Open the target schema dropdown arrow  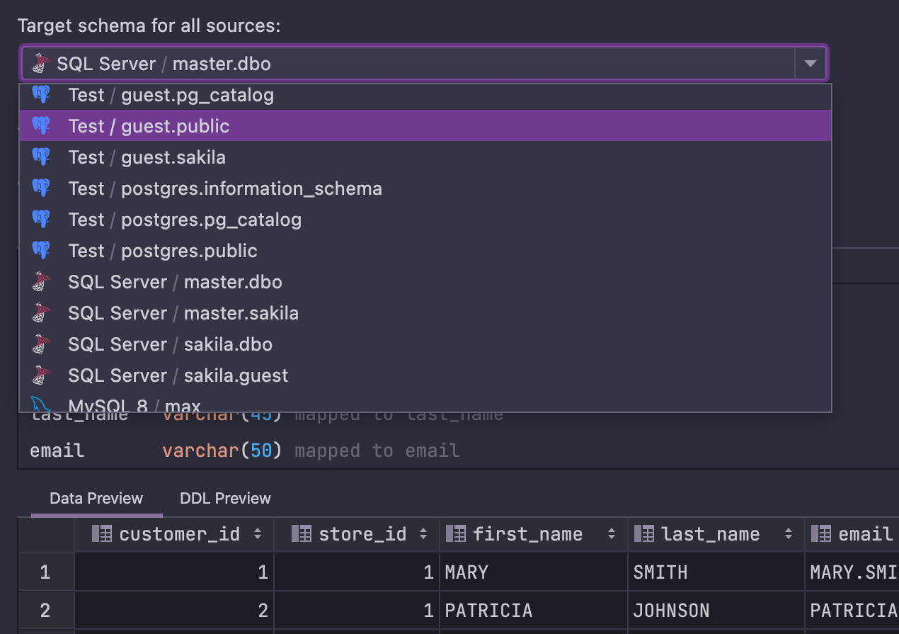(811, 64)
